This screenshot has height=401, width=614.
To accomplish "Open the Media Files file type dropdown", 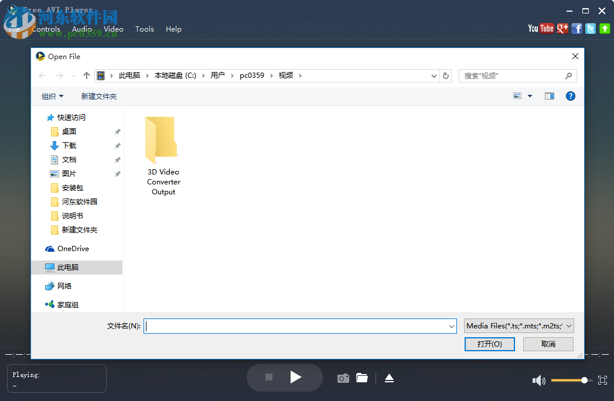I will (x=519, y=325).
